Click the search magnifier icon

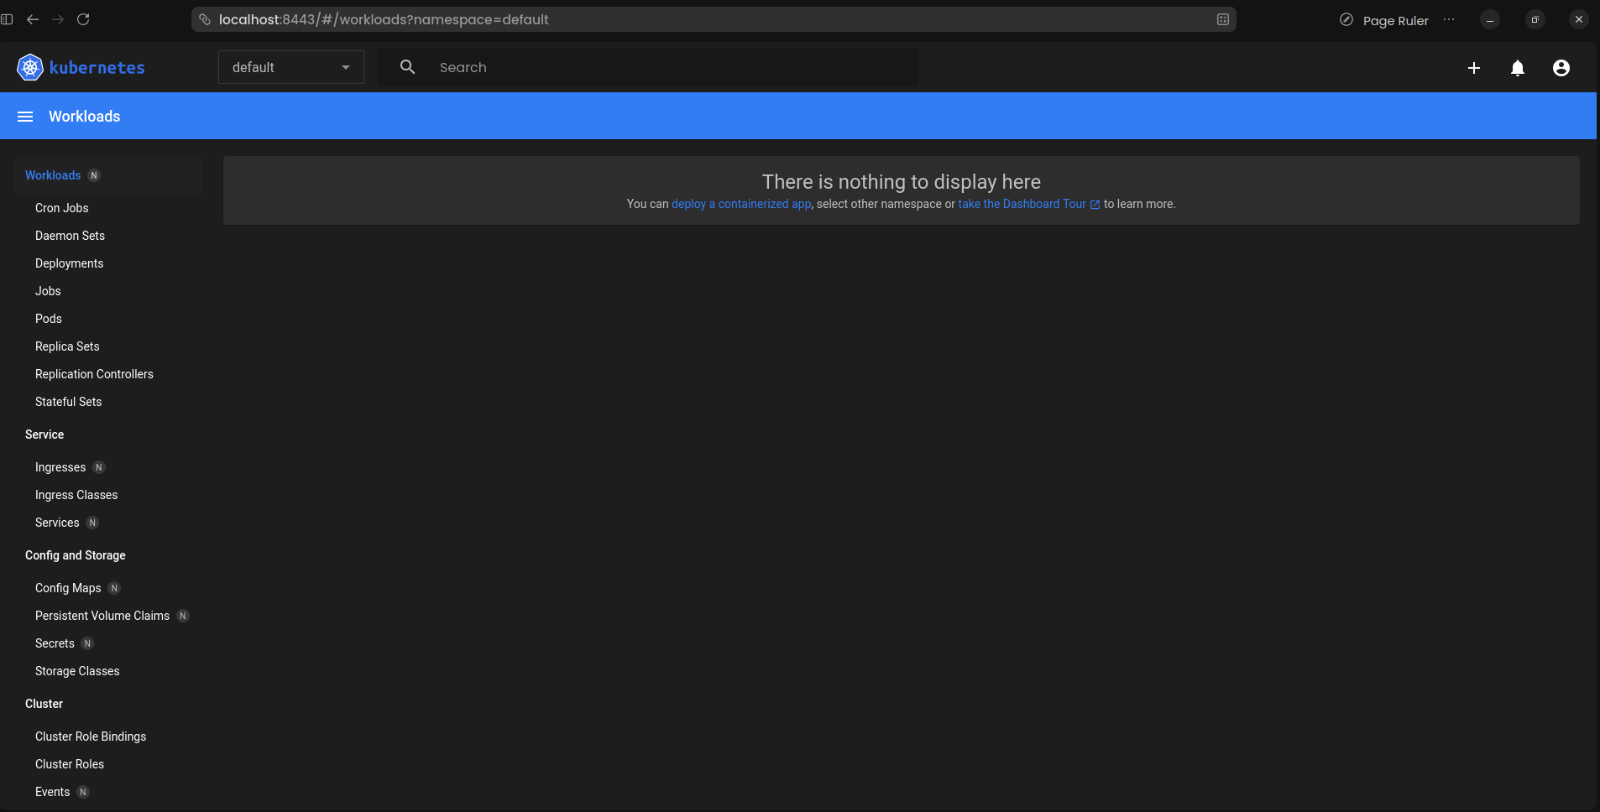coord(407,66)
